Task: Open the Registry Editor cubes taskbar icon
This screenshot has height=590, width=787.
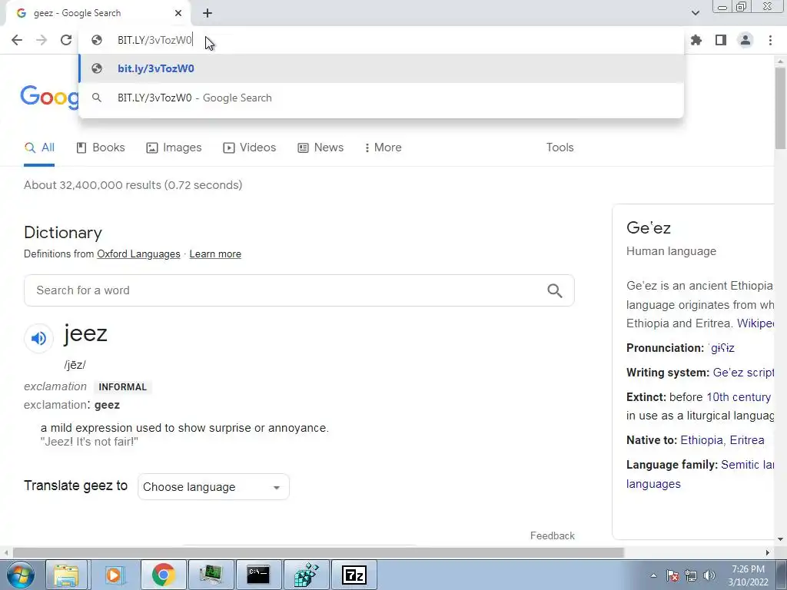Action: pos(306,575)
